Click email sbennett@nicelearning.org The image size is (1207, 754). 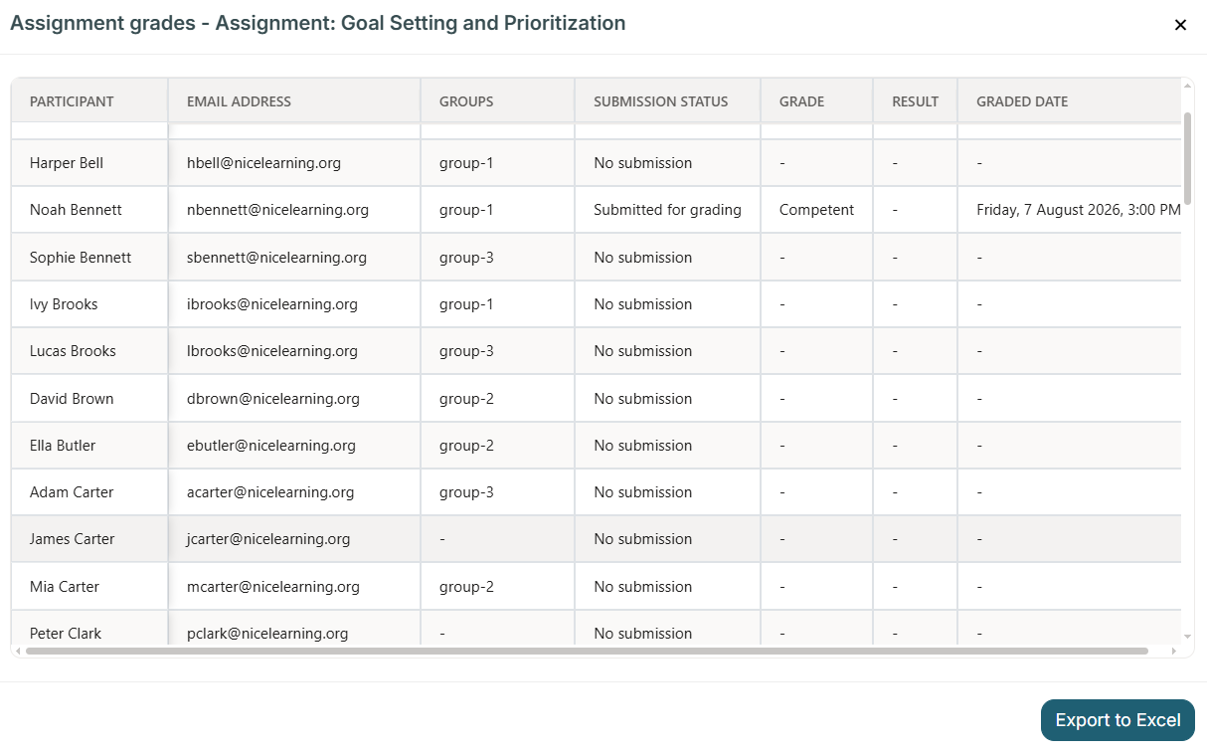[276, 258]
